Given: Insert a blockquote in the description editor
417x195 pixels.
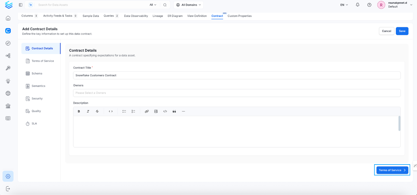Looking at the screenshot, I should tap(174, 111).
